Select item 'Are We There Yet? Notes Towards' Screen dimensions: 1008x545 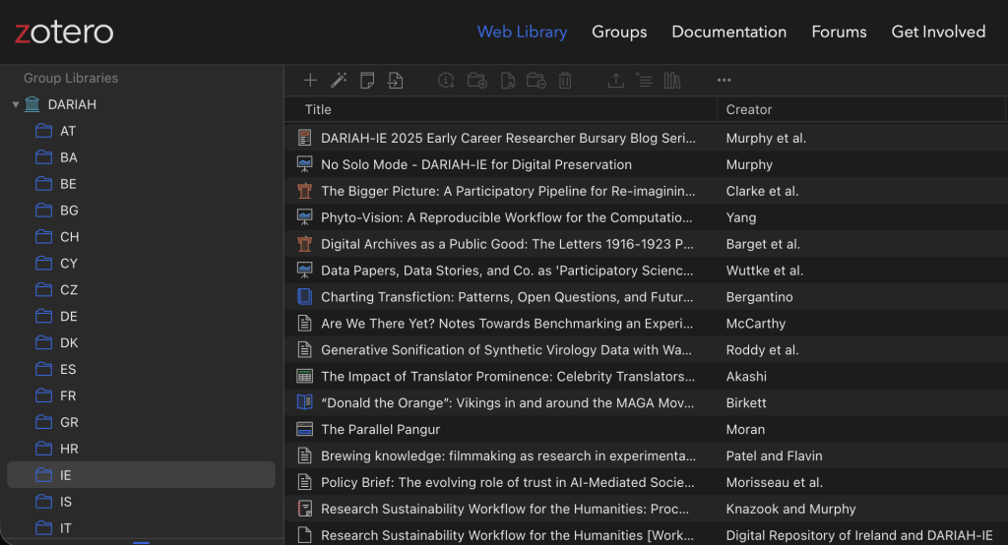click(x=507, y=324)
